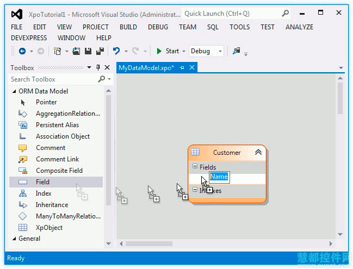Screen dimensions: 353x269
Task: Select the Field tool in Toolbox
Action: click(56, 182)
